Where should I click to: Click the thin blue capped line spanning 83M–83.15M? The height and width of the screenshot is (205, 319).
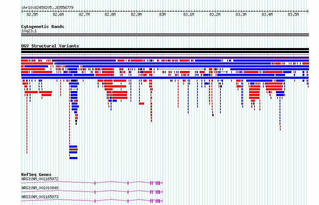click(x=181, y=69)
